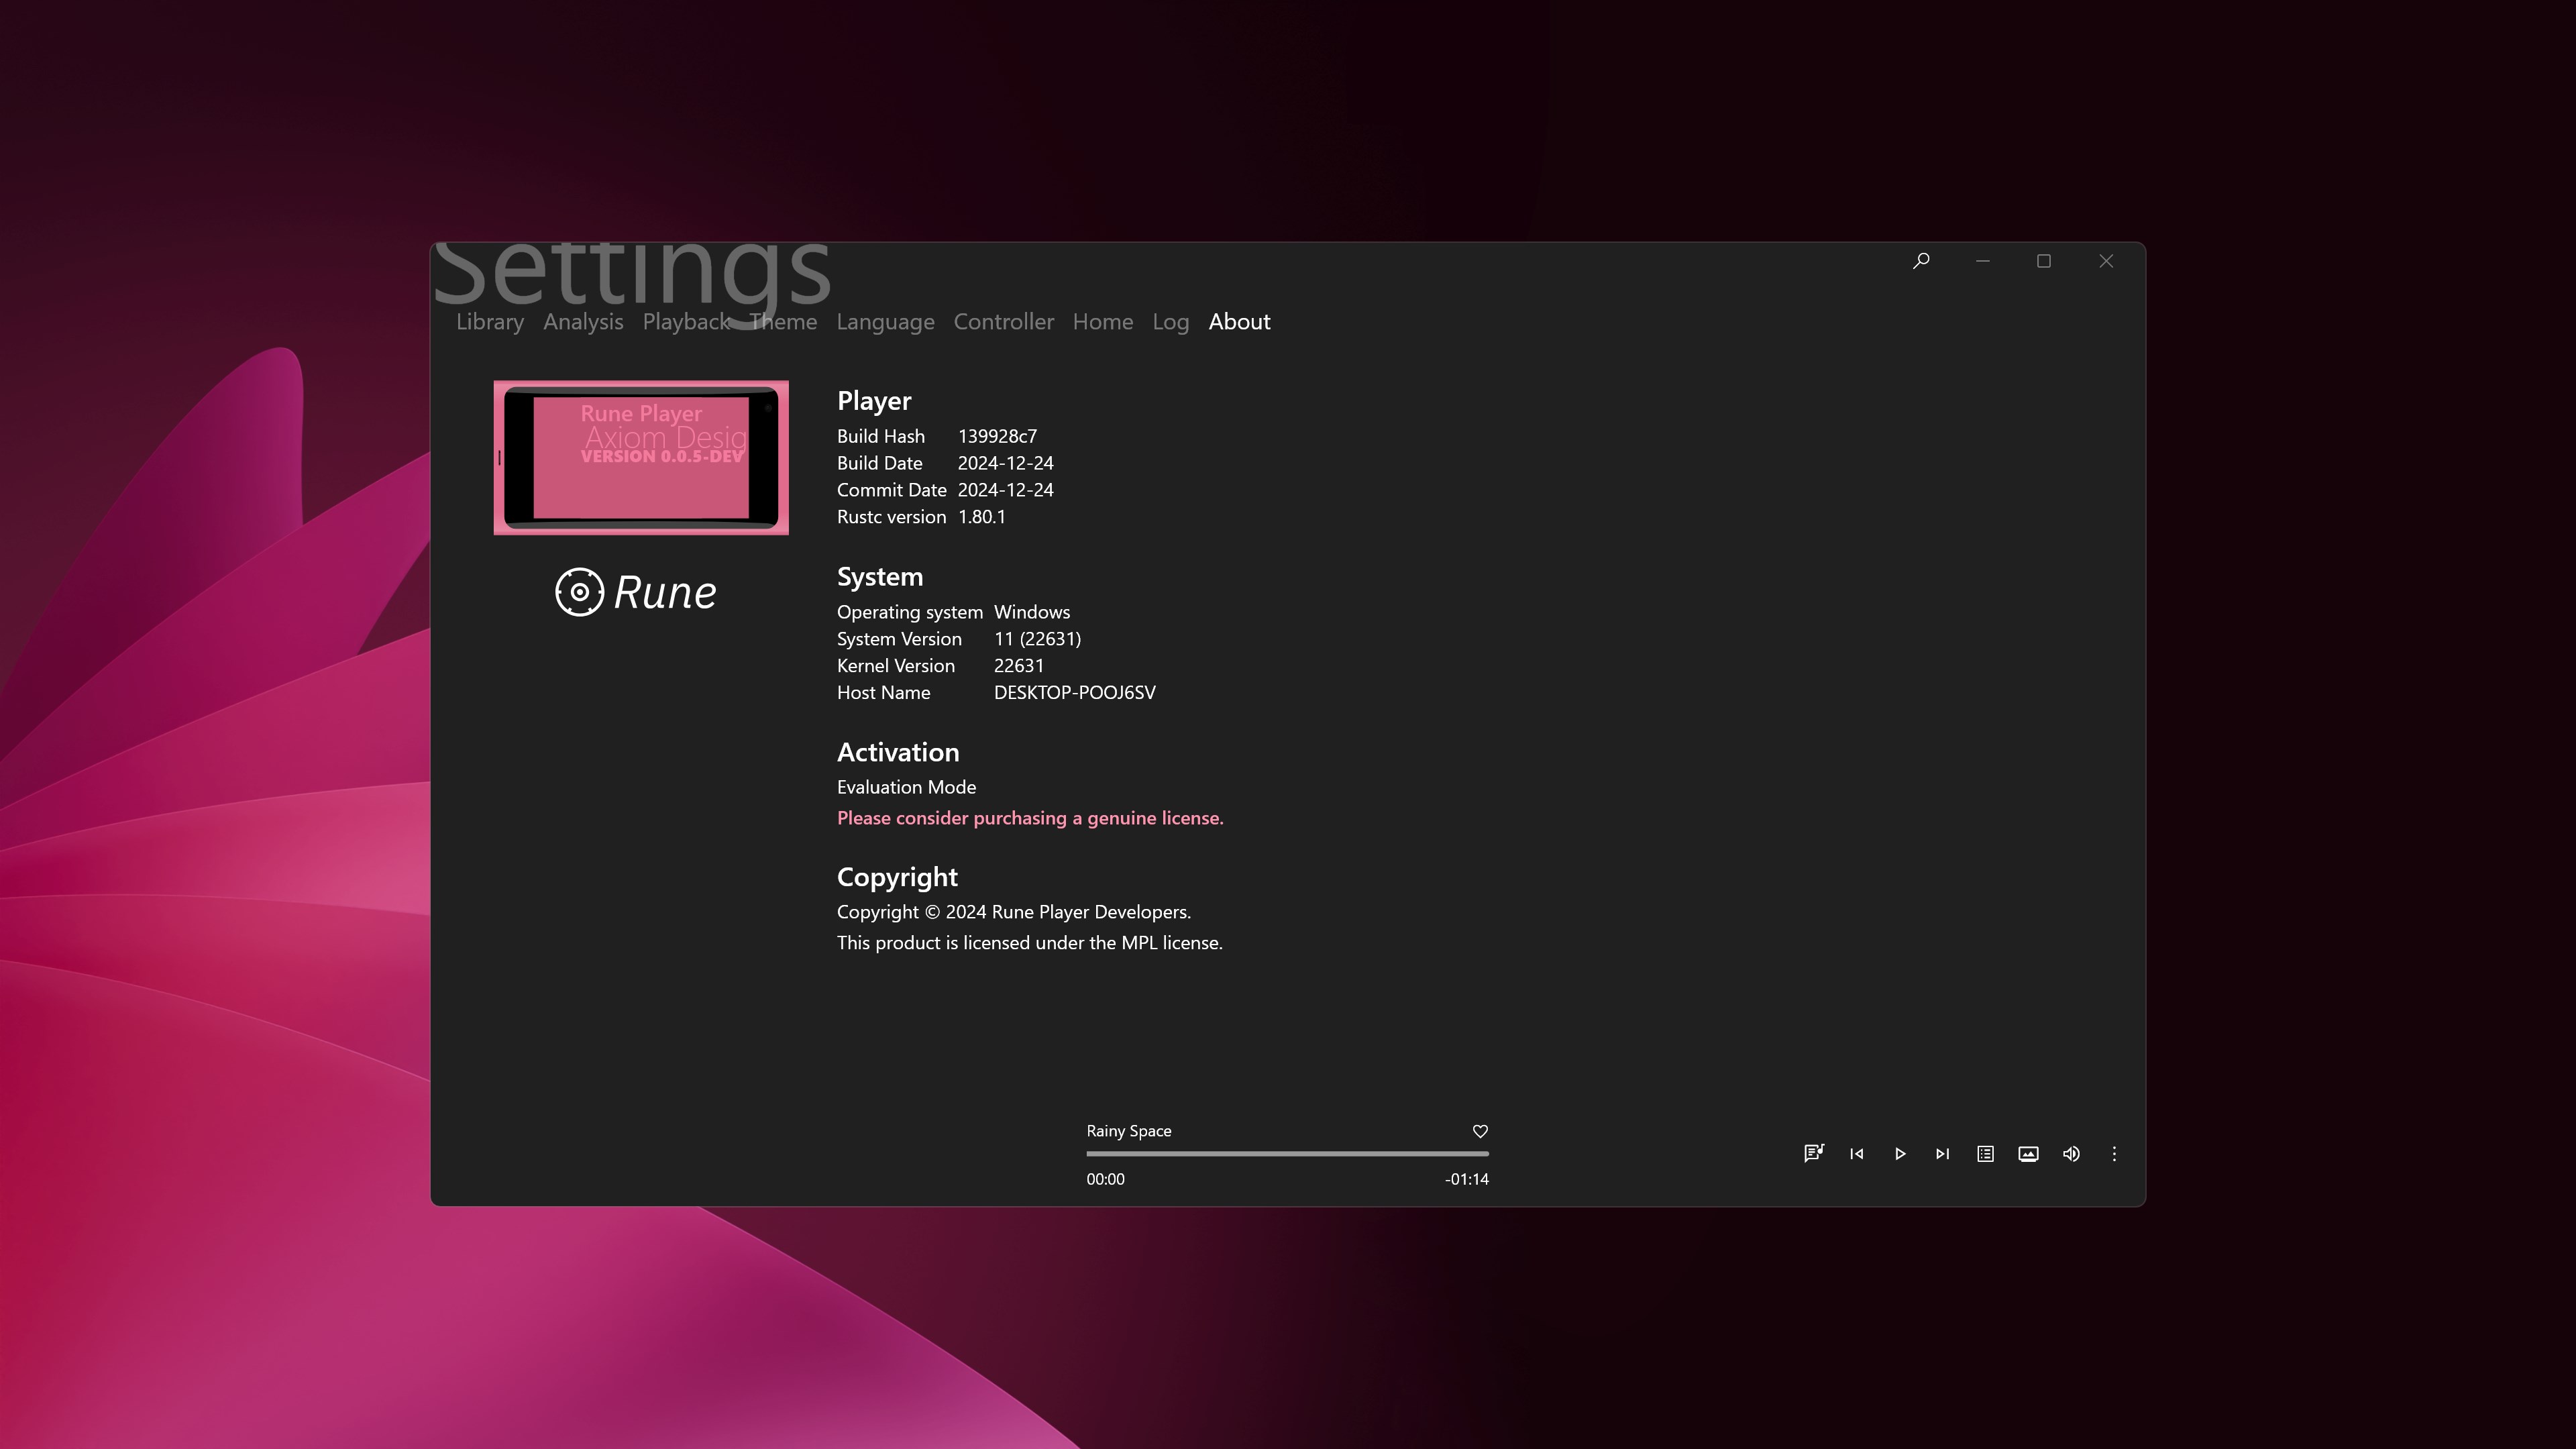This screenshot has width=2576, height=1449.
Task: Click the playback progress bar
Action: click(1287, 1153)
